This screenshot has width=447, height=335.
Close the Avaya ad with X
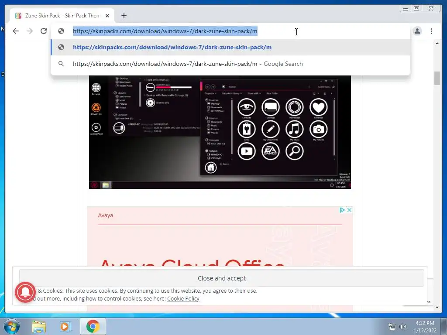point(349,210)
